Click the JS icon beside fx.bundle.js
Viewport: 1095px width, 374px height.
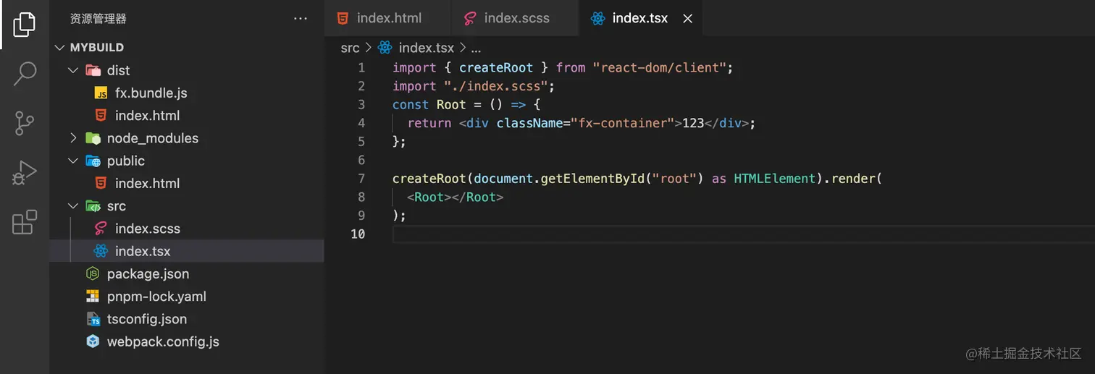101,93
